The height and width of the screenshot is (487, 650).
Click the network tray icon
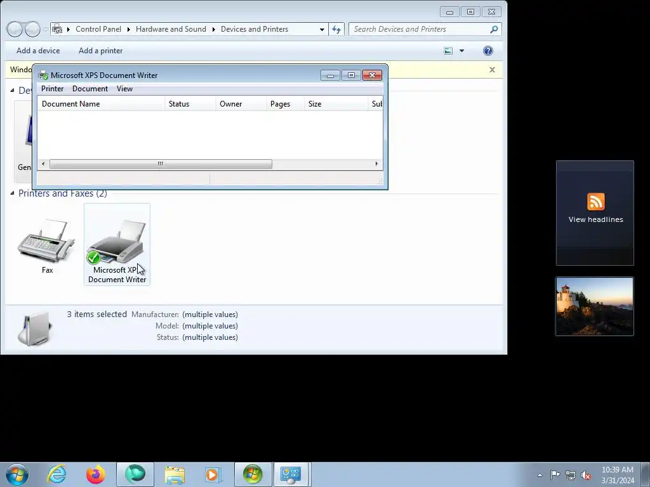(x=571, y=475)
